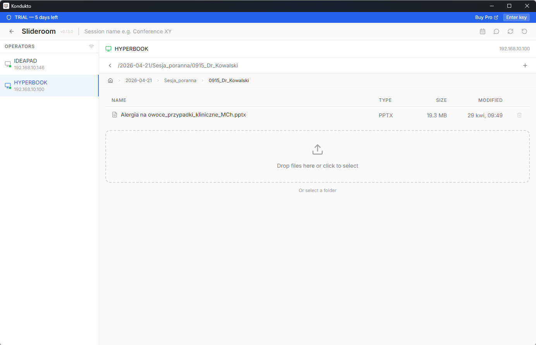Click the IDEAPAD monitor status icon
Image resolution: width=536 pixels, height=345 pixels.
[x=8, y=64]
